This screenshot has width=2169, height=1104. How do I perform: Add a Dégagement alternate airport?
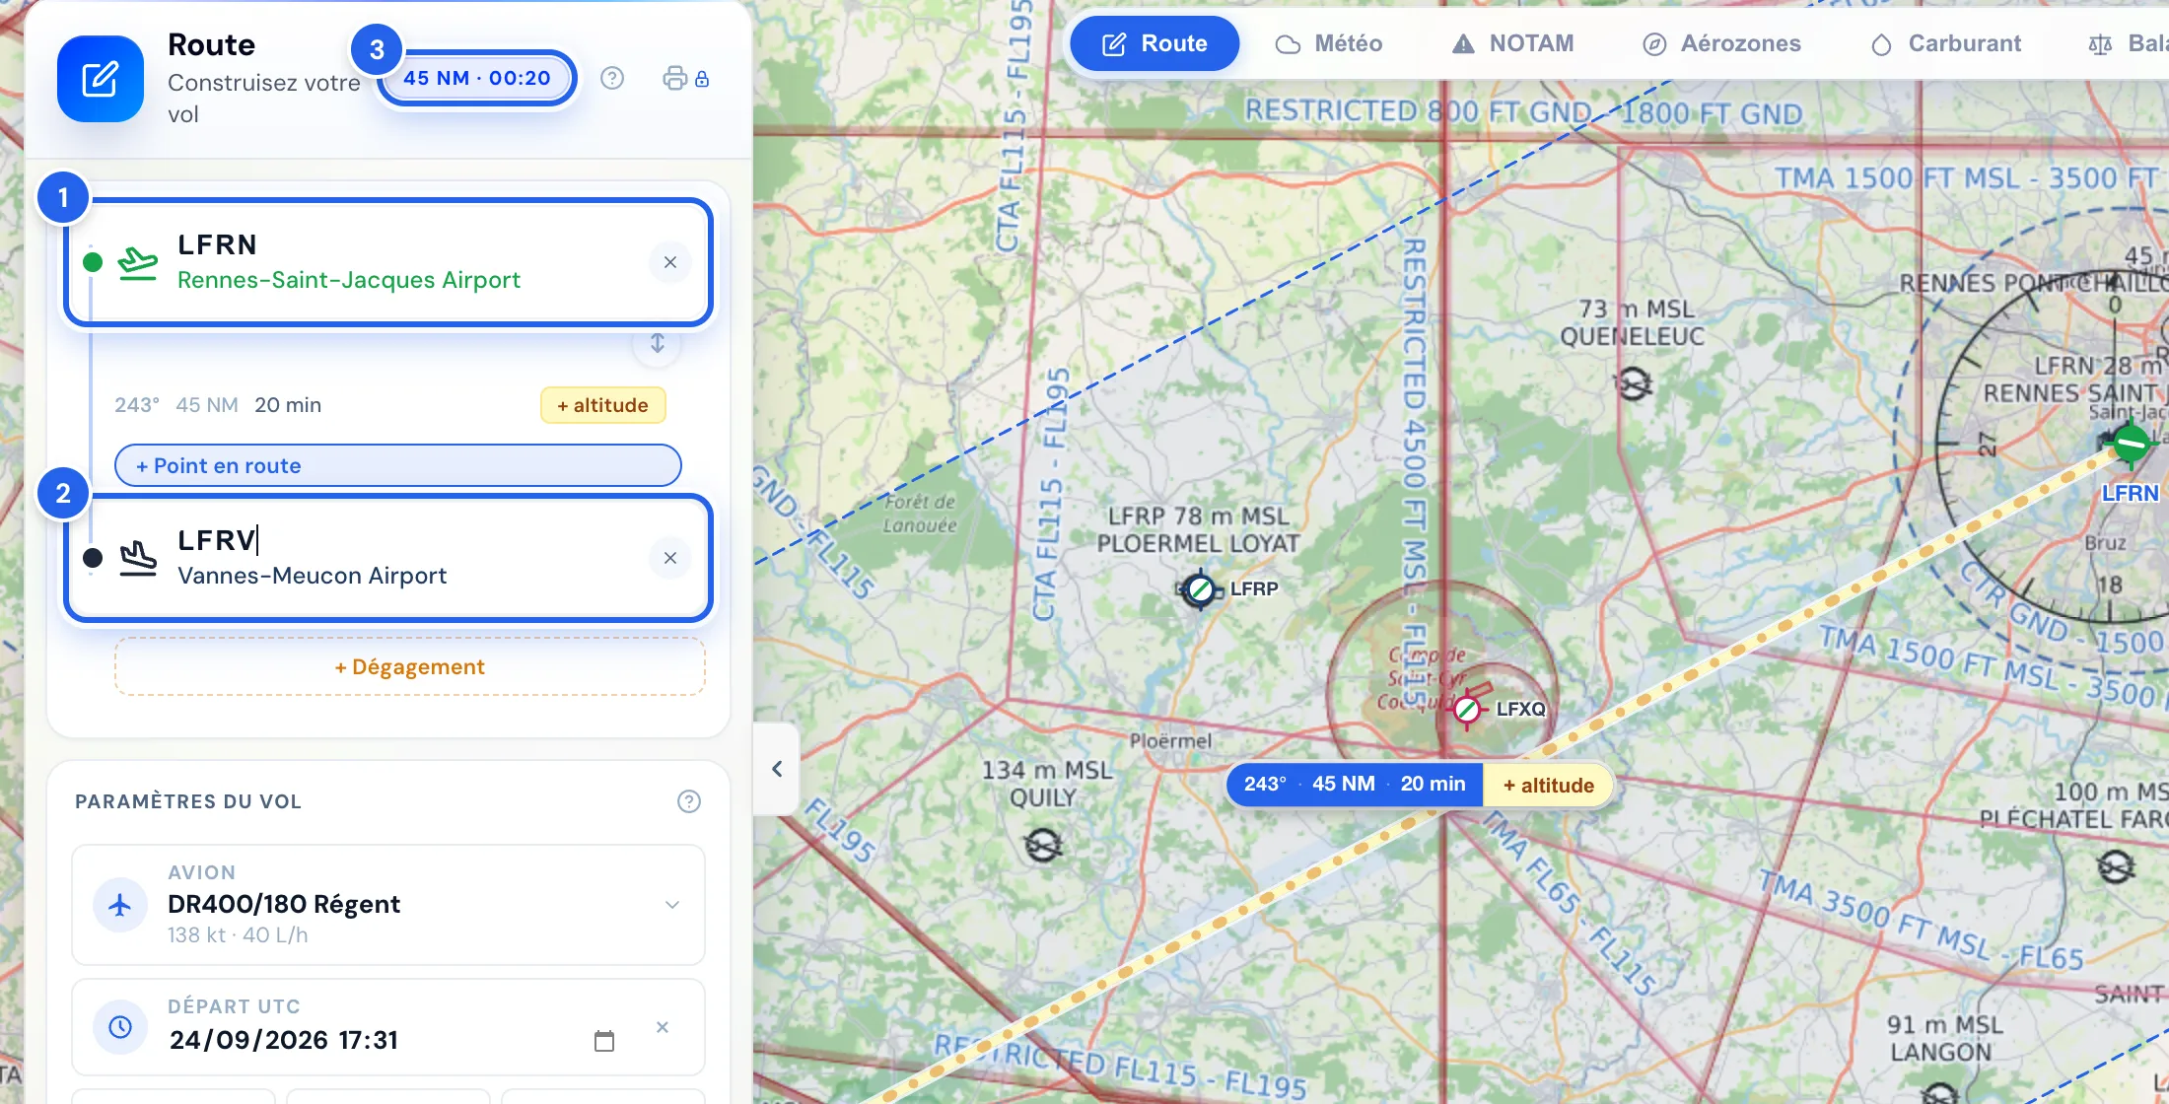[x=410, y=667]
